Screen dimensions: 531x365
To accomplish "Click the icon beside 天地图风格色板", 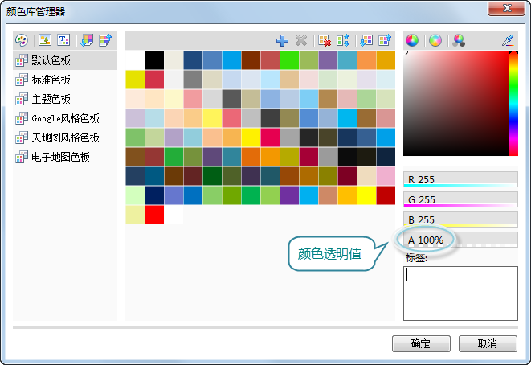I will (x=22, y=137).
